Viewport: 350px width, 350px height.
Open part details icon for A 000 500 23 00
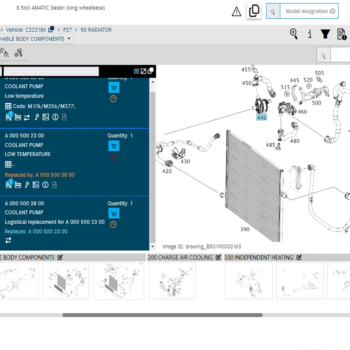point(9,184)
